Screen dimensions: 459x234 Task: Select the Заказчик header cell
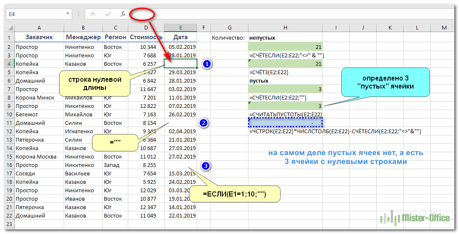click(x=39, y=37)
